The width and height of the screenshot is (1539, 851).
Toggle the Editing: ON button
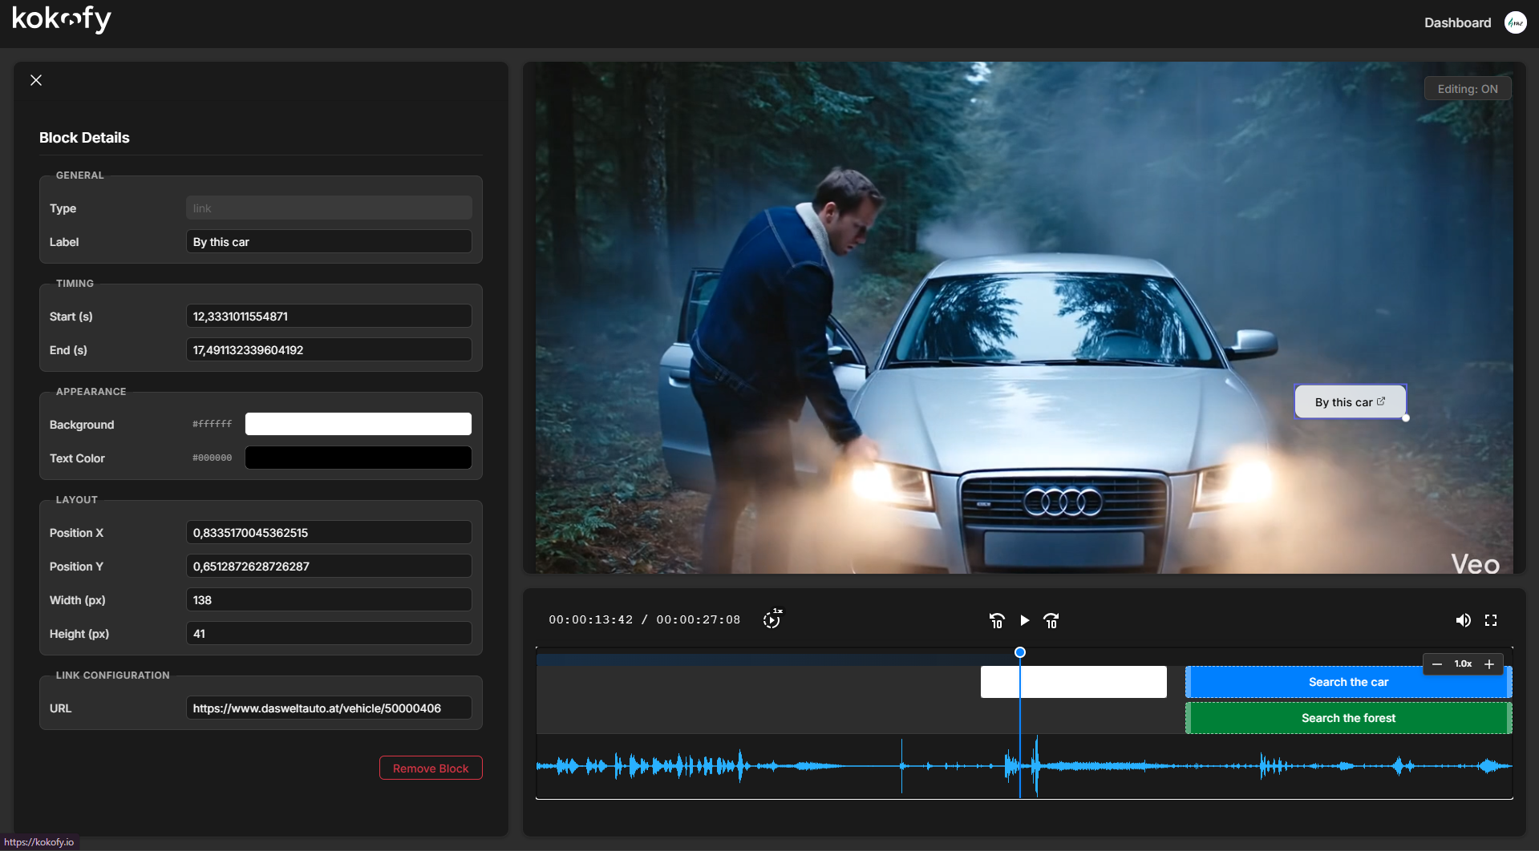[1467, 89]
